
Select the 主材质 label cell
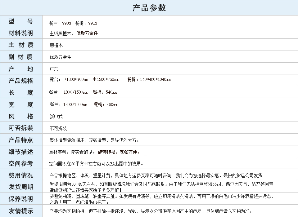click(21, 45)
